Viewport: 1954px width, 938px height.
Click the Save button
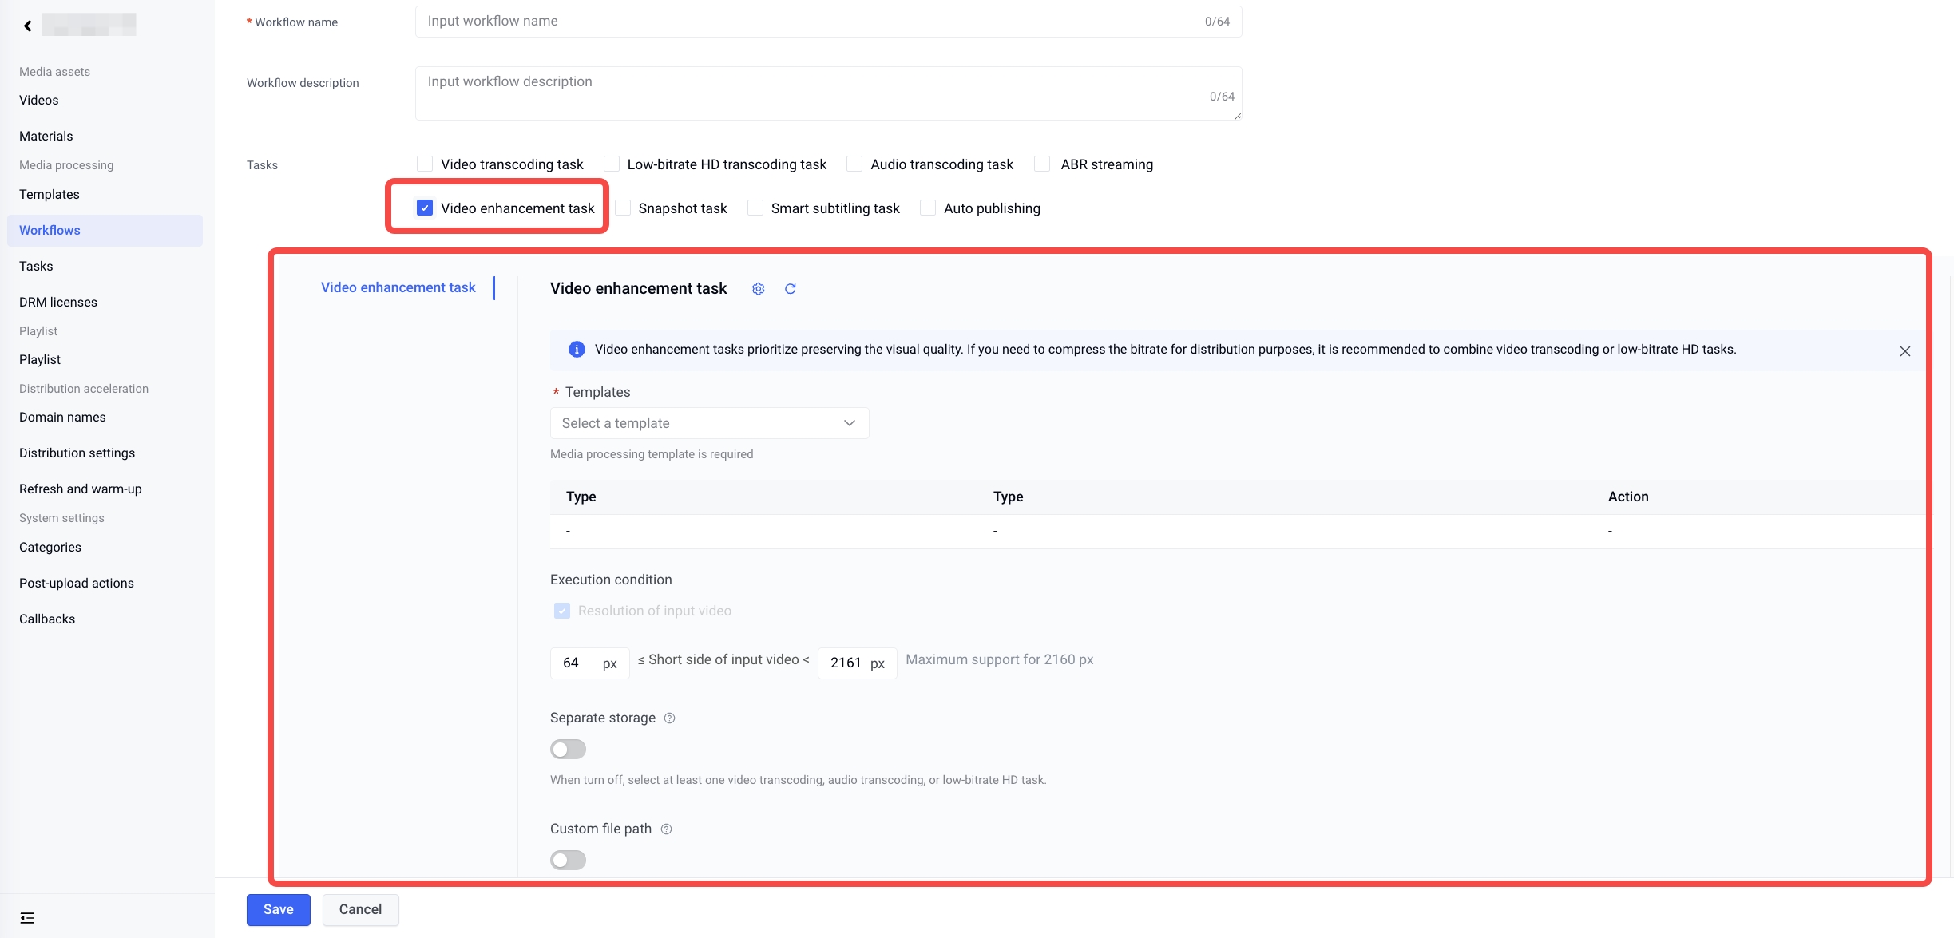point(278,909)
